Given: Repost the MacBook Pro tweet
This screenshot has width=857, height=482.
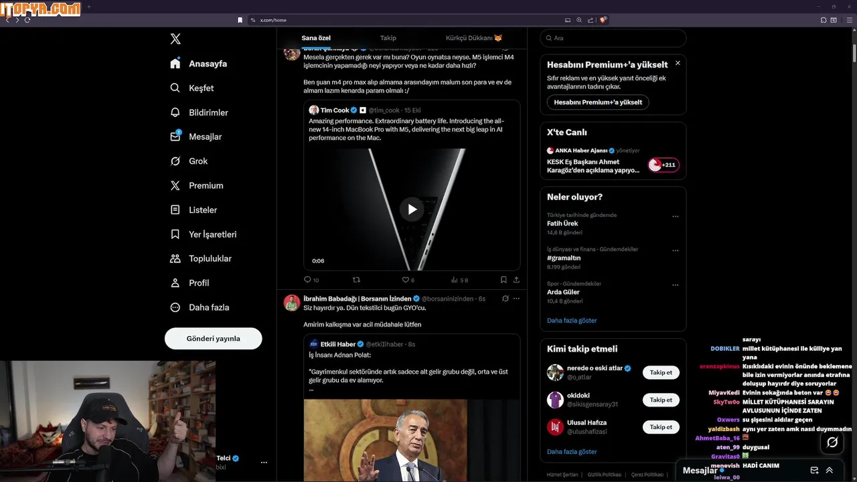Looking at the screenshot, I should pos(356,280).
